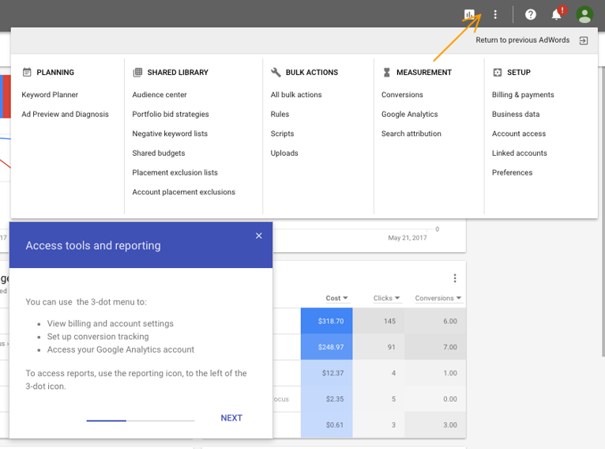This screenshot has width=605, height=449.
Task: Open Business data
Action: pos(516,115)
